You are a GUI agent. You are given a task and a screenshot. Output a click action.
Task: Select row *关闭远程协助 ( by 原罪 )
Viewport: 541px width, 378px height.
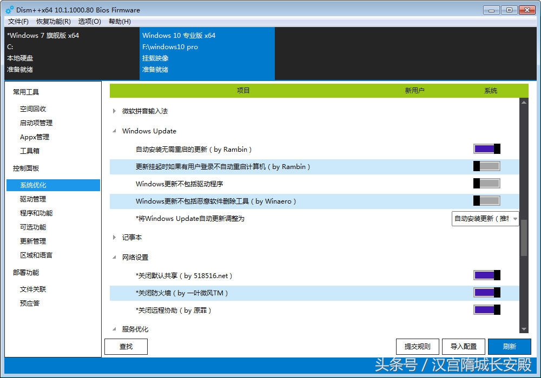click(314, 310)
